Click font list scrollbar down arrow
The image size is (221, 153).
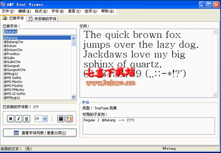point(74,97)
